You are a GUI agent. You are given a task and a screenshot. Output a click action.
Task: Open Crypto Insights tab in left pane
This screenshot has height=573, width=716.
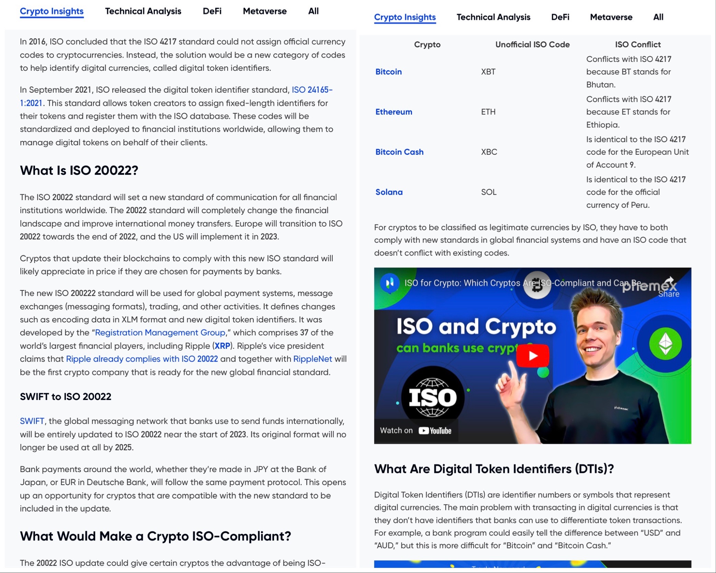[52, 11]
